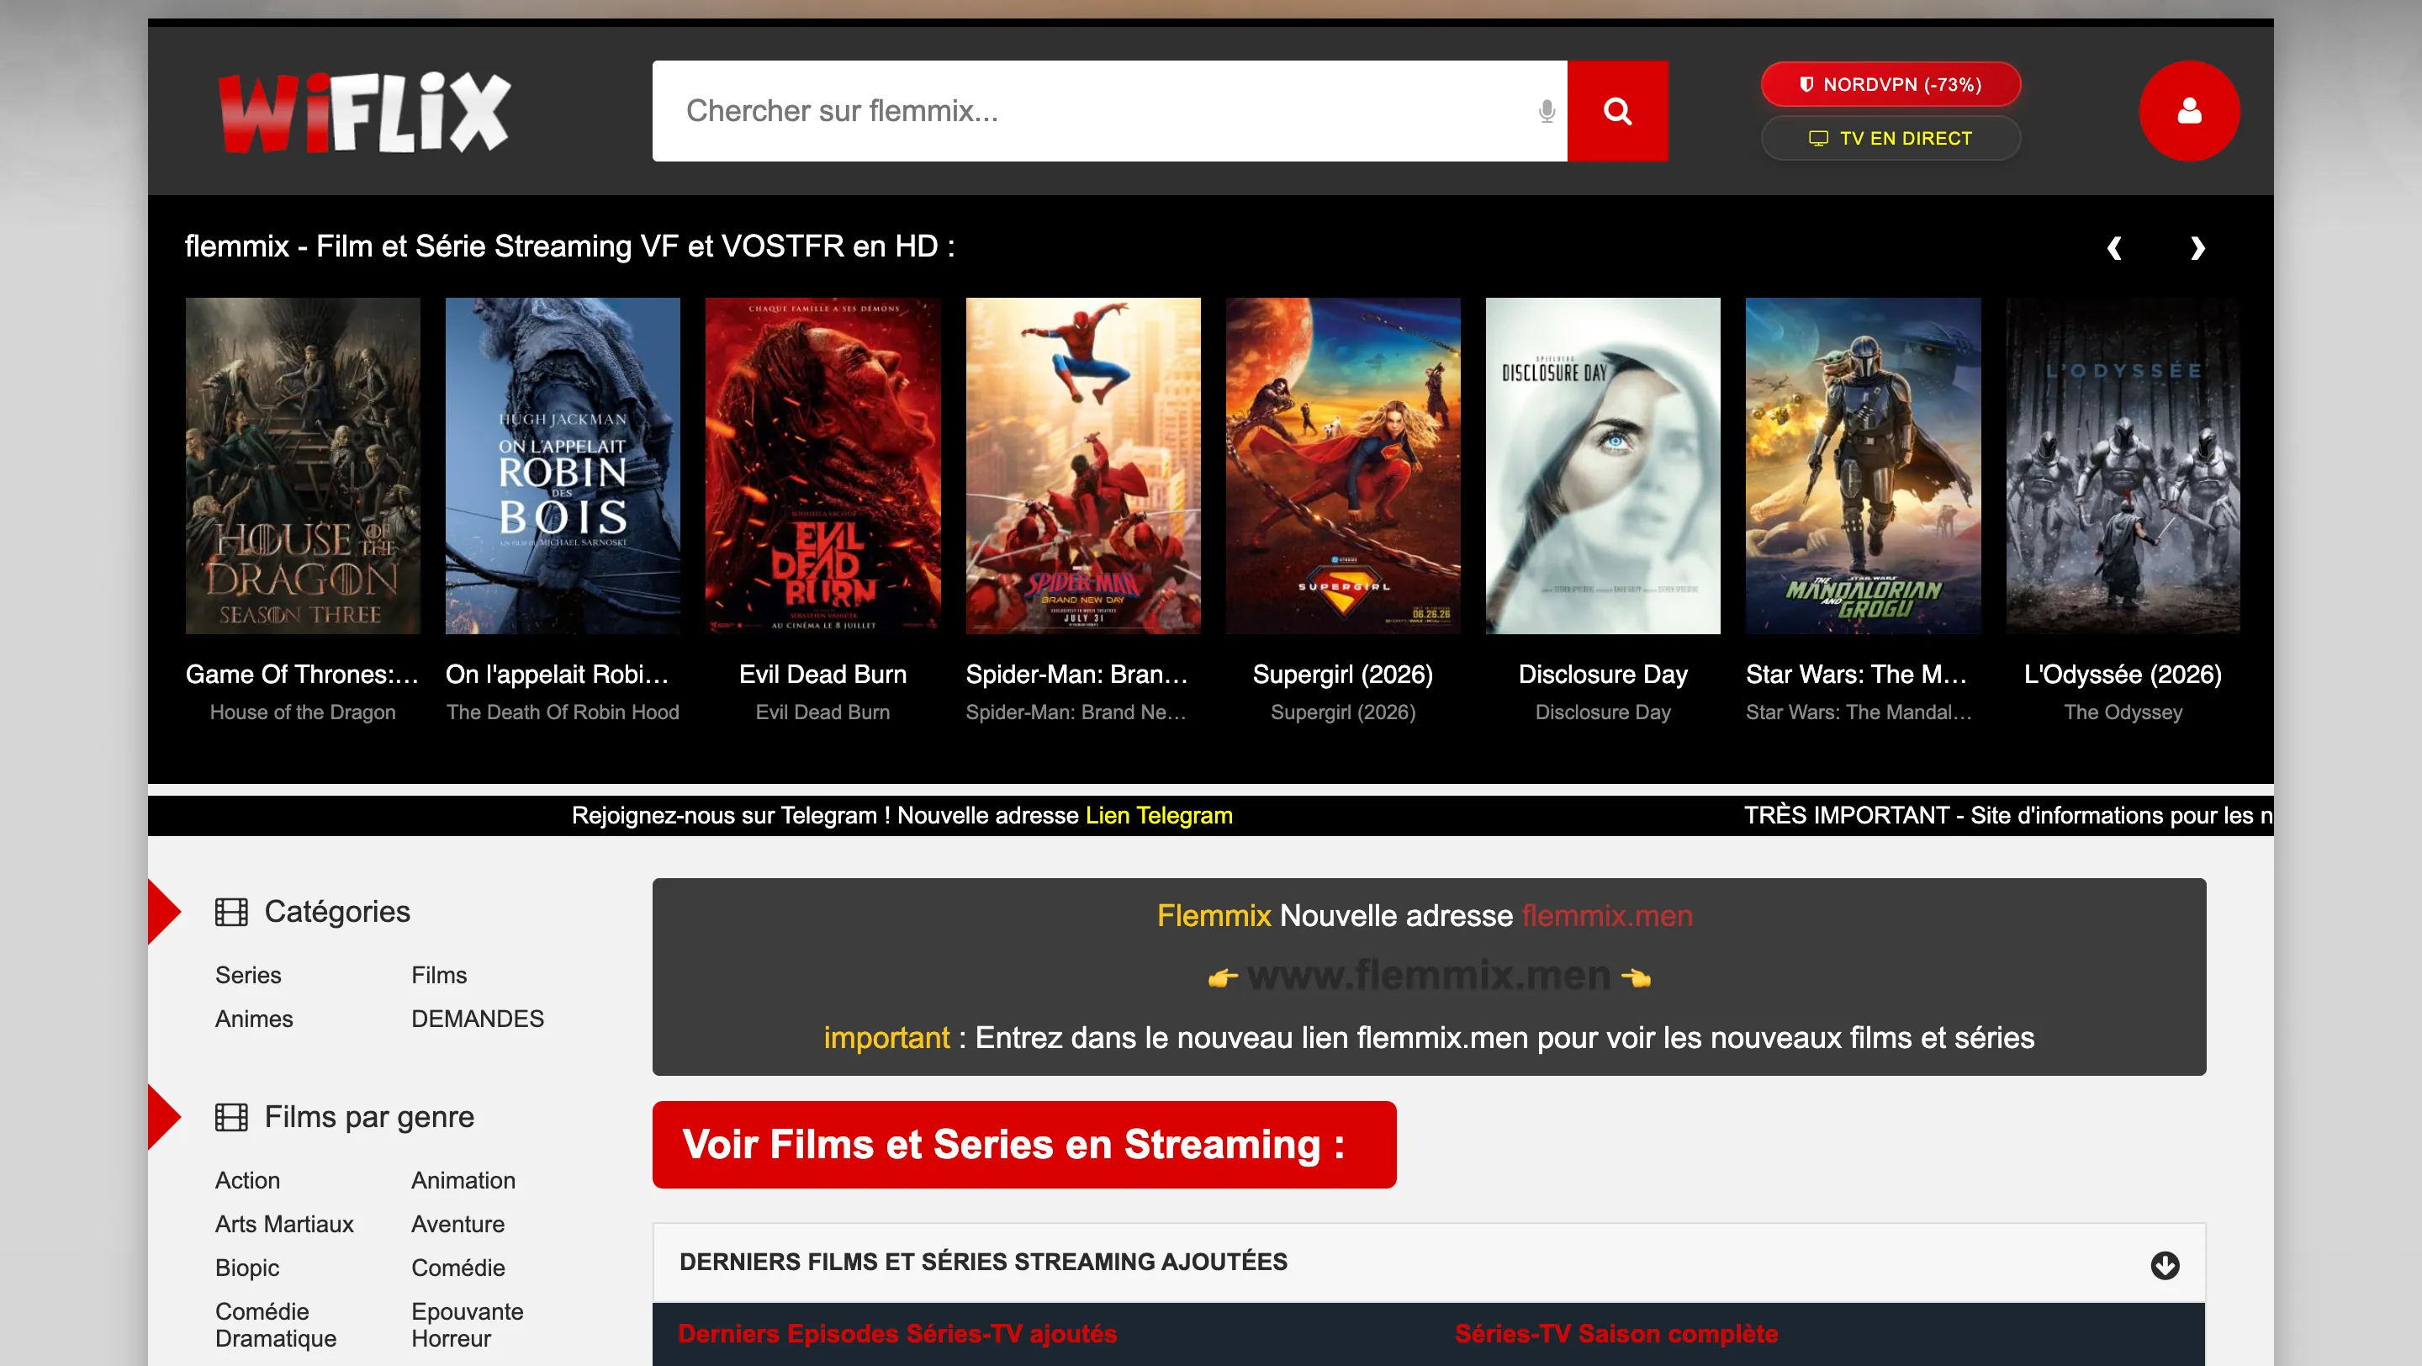Open the user account profile icon
This screenshot has height=1366, width=2422.
(x=2189, y=111)
